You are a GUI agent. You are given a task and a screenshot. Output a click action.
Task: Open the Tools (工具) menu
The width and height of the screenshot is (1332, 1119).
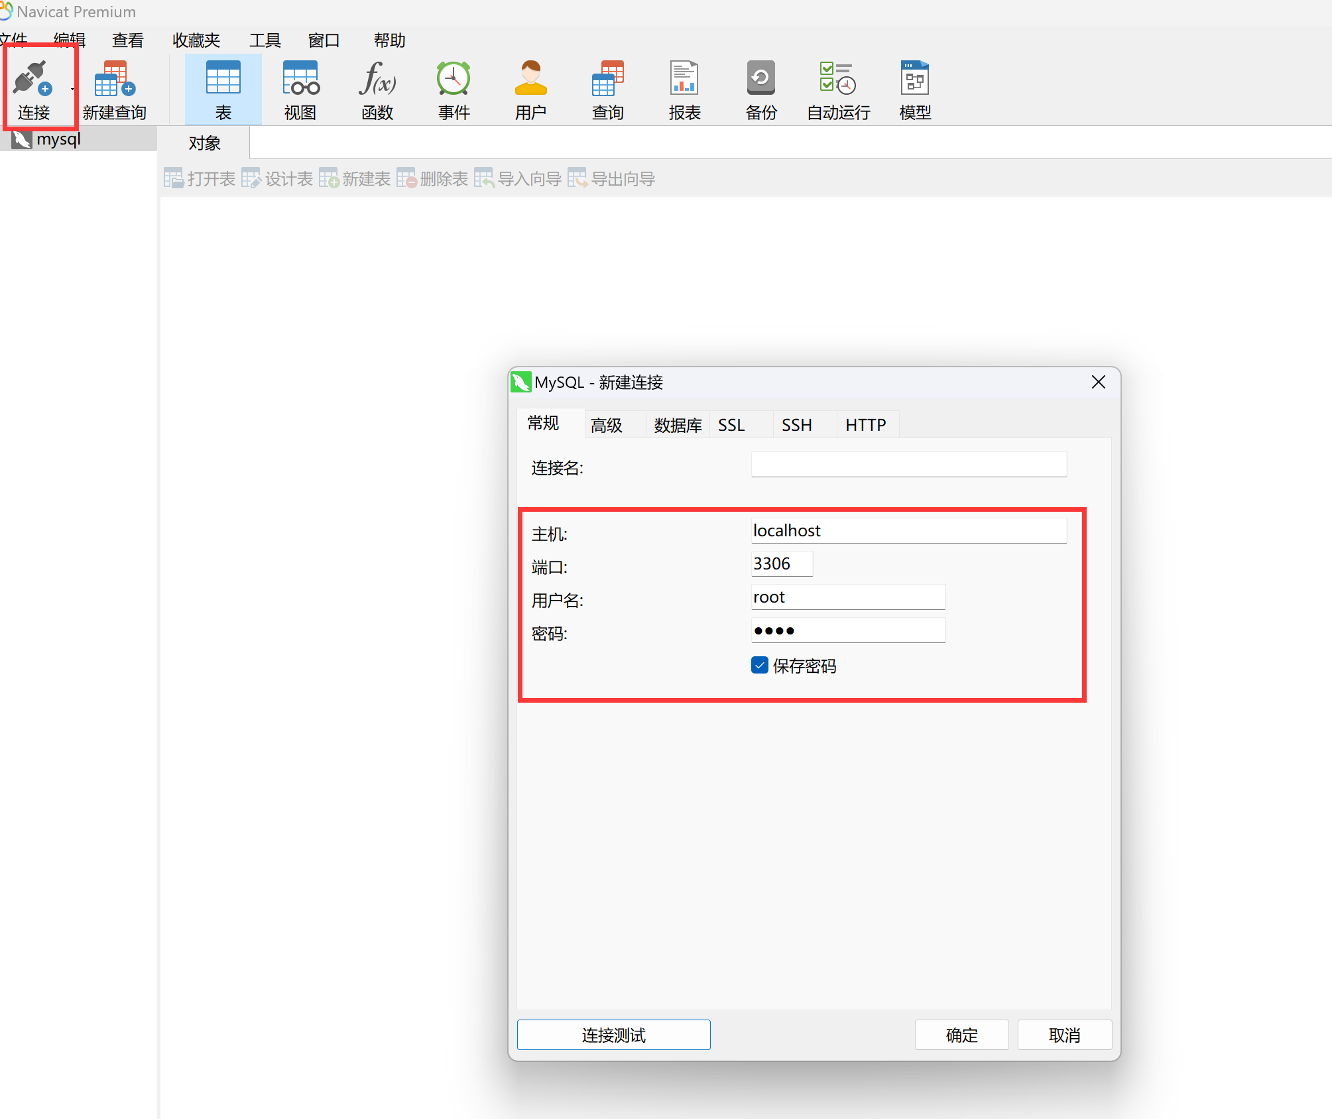tap(265, 40)
